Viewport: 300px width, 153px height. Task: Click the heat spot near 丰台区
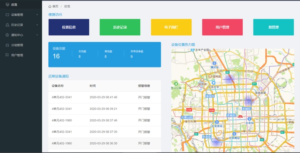coord(216,142)
